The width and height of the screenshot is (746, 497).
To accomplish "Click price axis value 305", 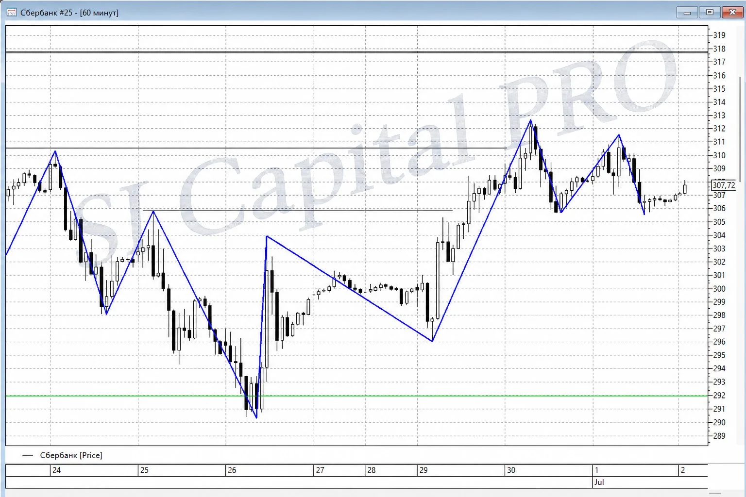I will (x=719, y=222).
